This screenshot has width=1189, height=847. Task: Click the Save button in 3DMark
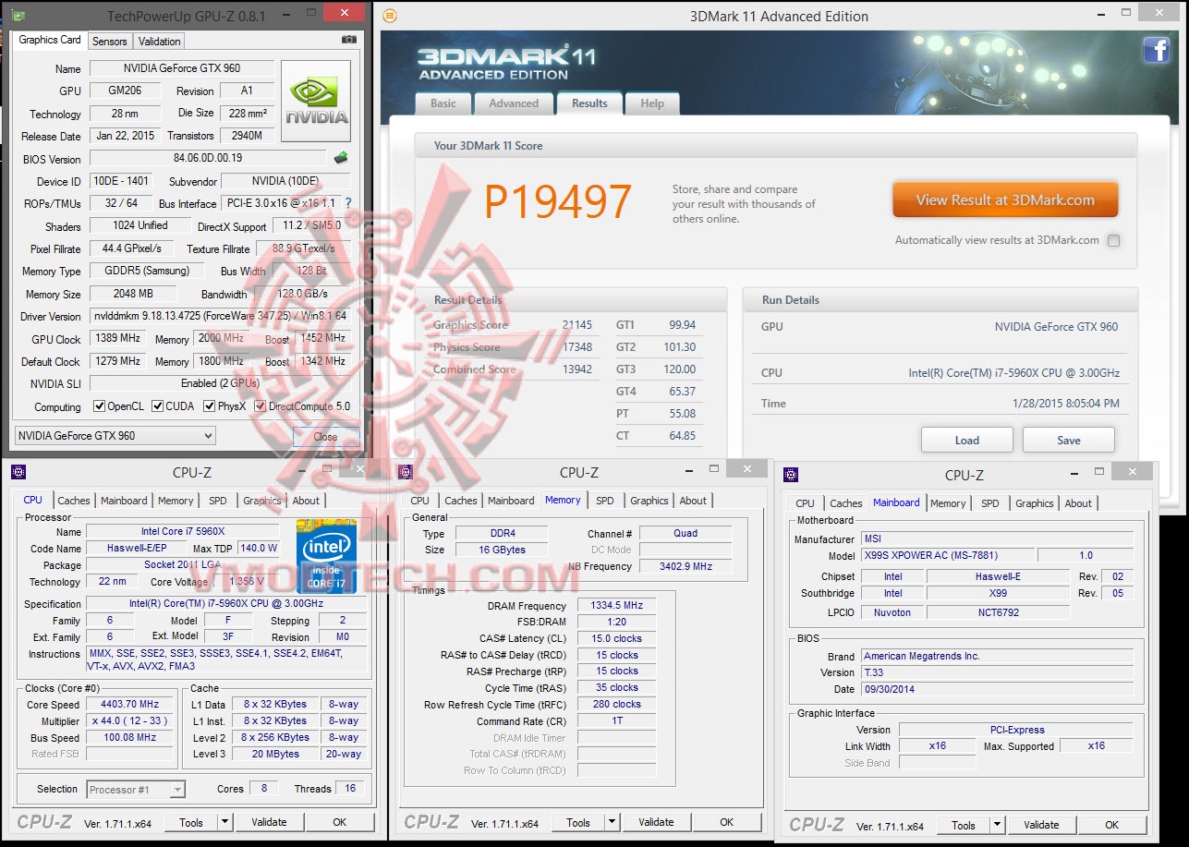pyautogui.click(x=1069, y=440)
